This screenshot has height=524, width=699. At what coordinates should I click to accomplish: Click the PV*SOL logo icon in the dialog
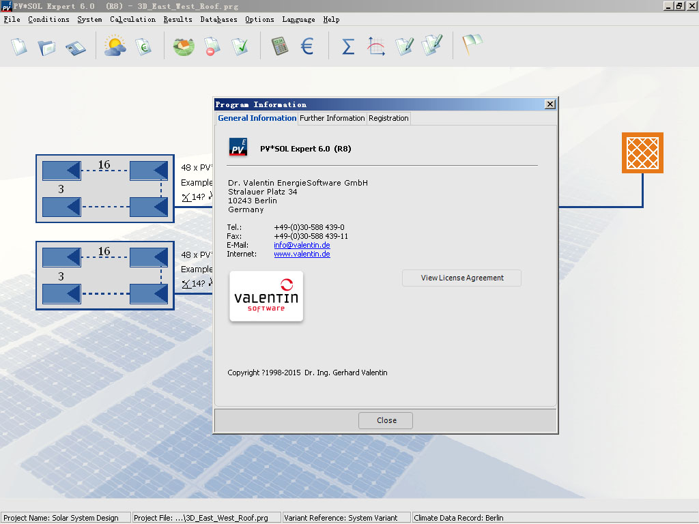point(238,147)
